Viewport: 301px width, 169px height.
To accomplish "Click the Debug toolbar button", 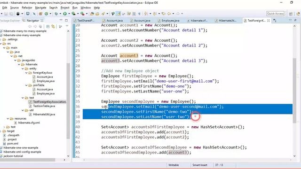I will [x=56, y=14].
